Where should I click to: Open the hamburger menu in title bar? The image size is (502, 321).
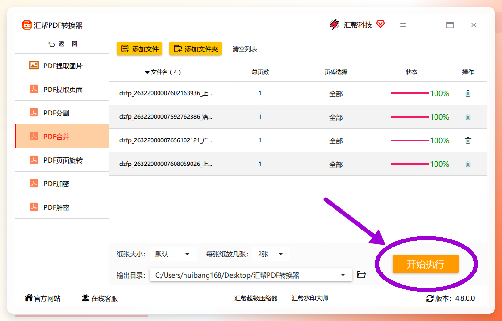403,25
